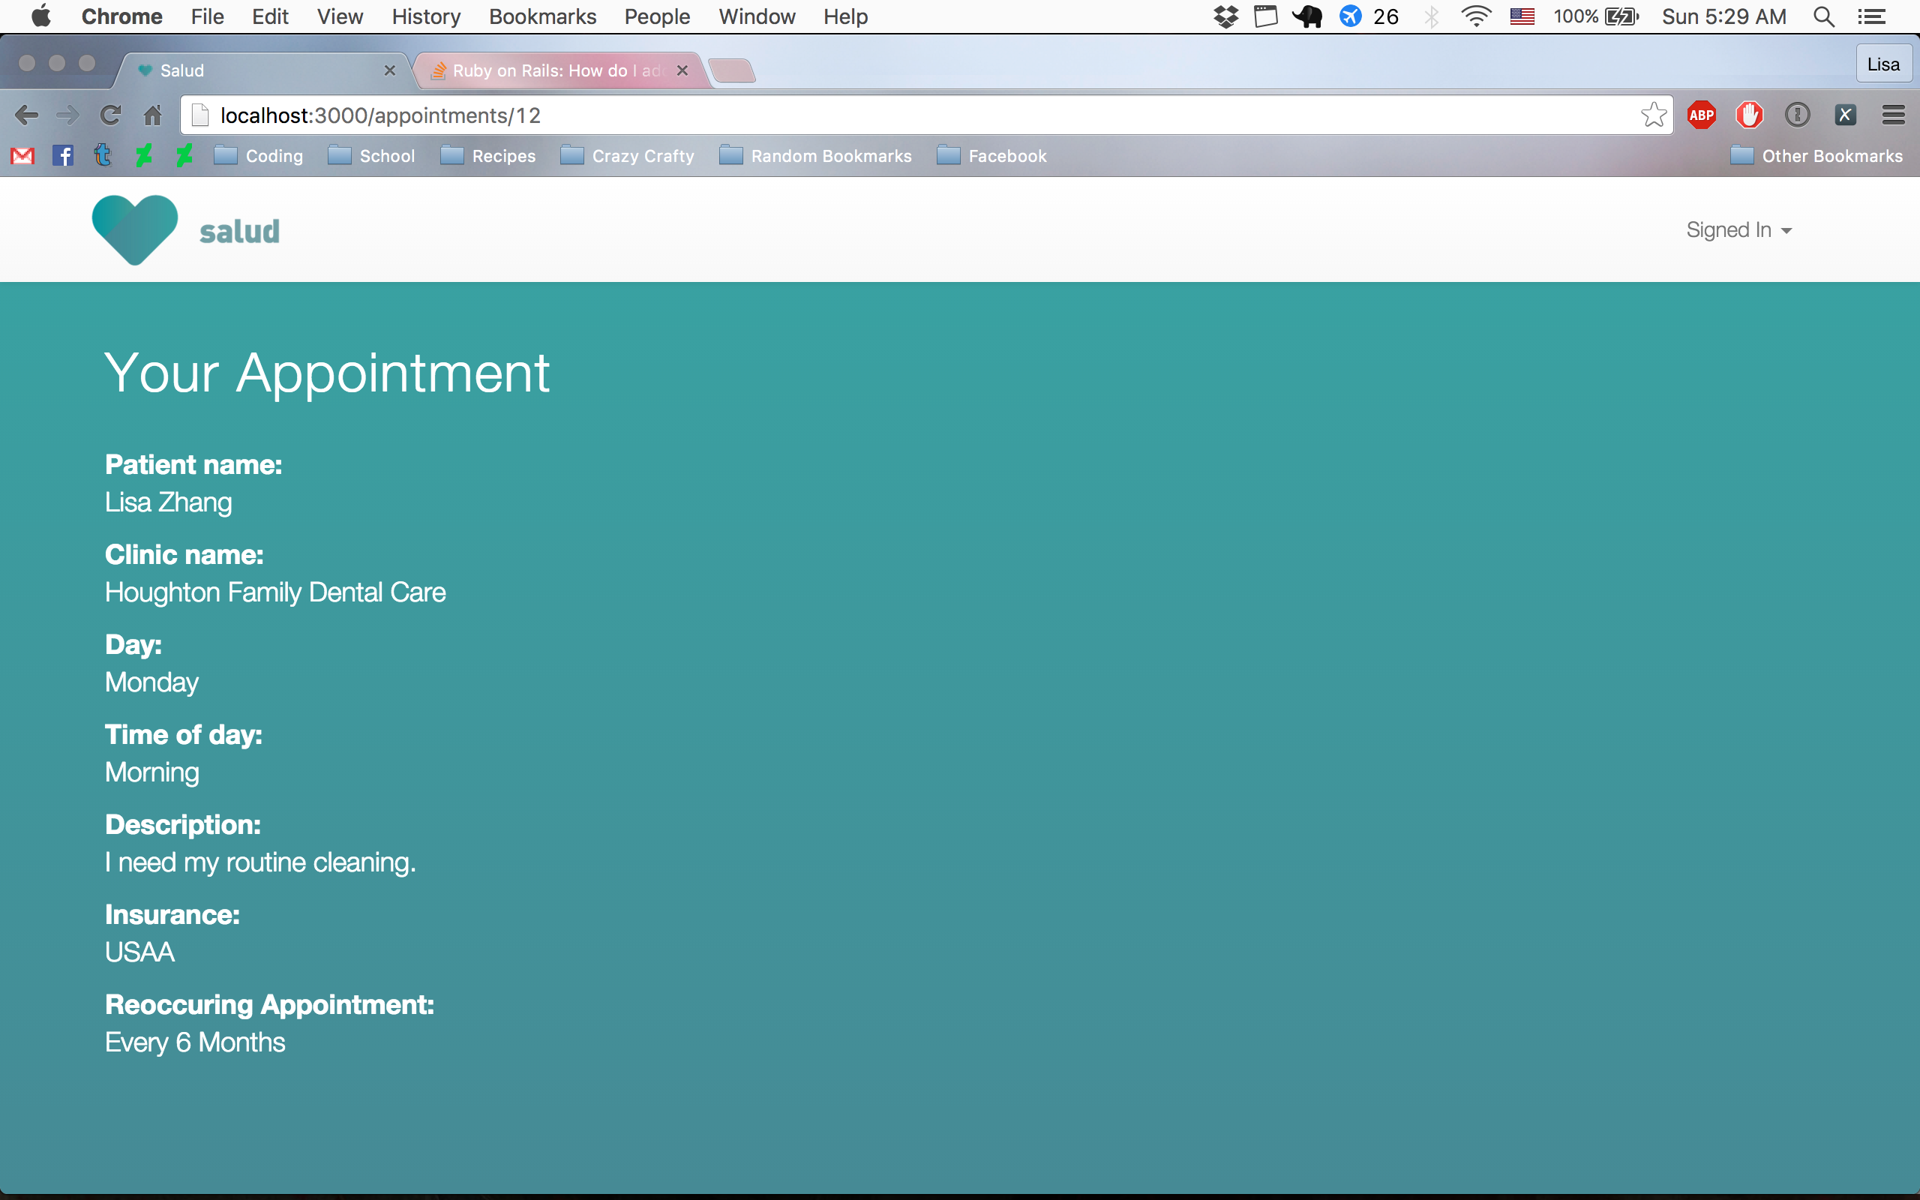This screenshot has width=1920, height=1200.
Task: Open Spotlight search in menu bar
Action: tap(1824, 16)
